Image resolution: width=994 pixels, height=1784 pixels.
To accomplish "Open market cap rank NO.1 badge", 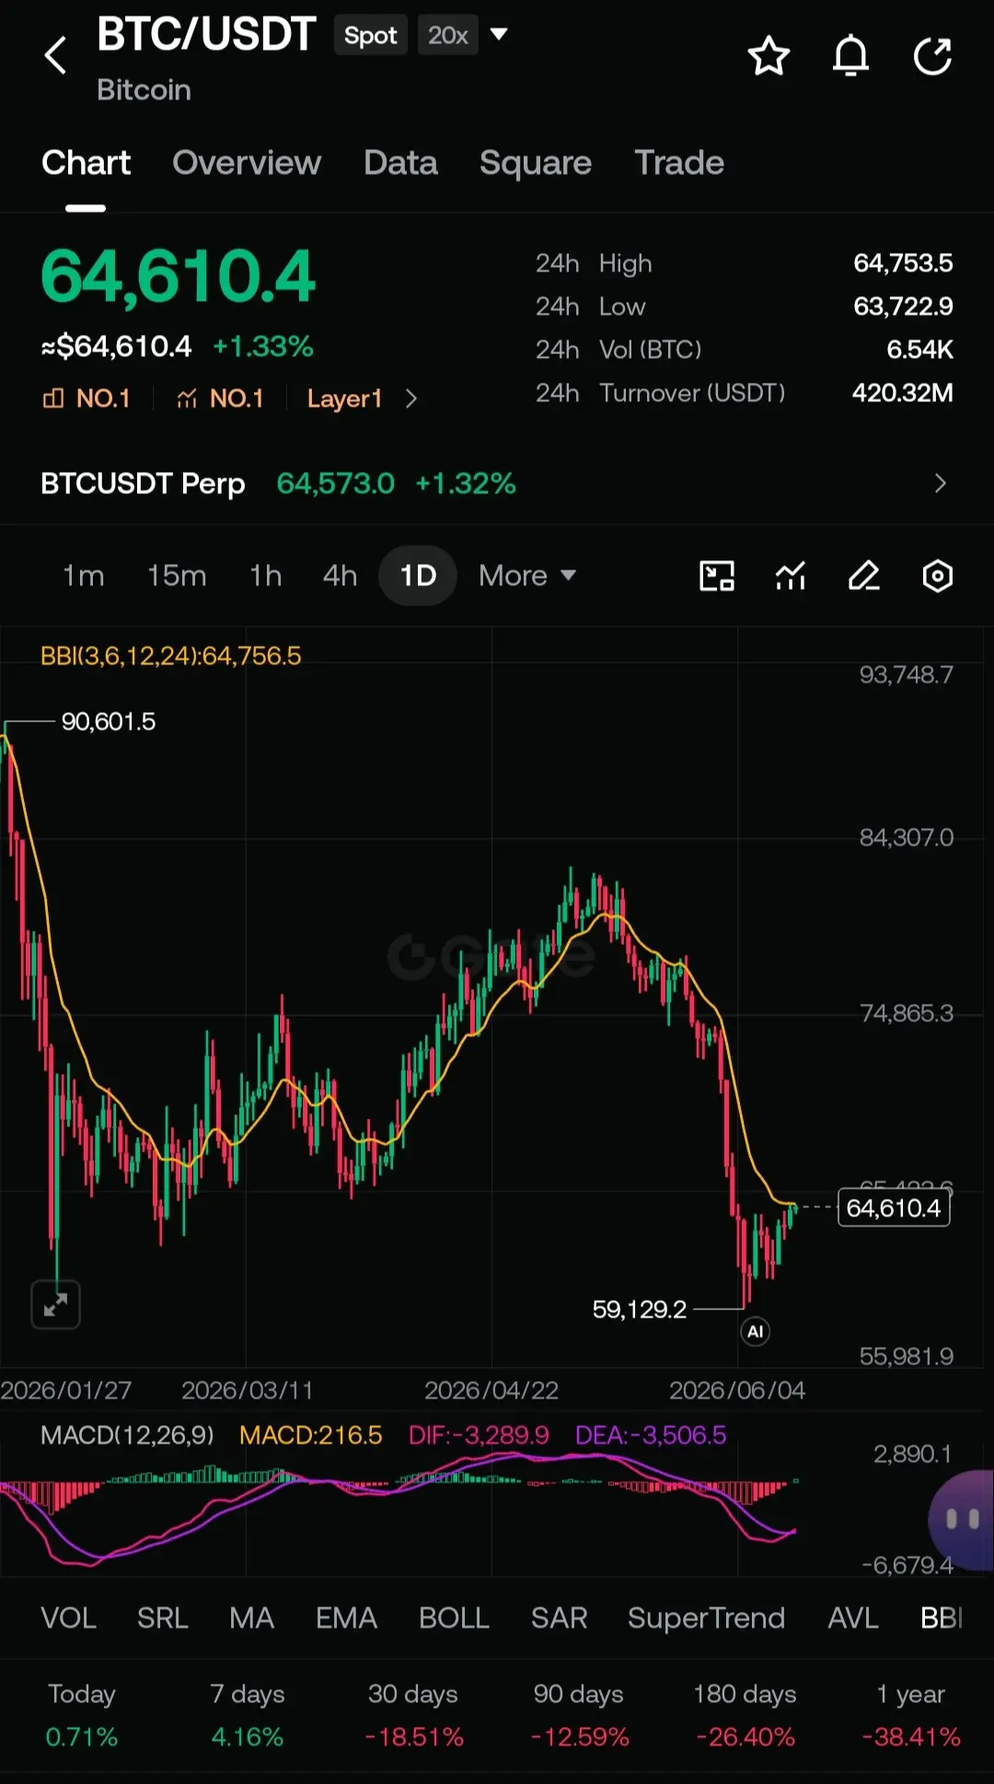I will click(x=87, y=398).
